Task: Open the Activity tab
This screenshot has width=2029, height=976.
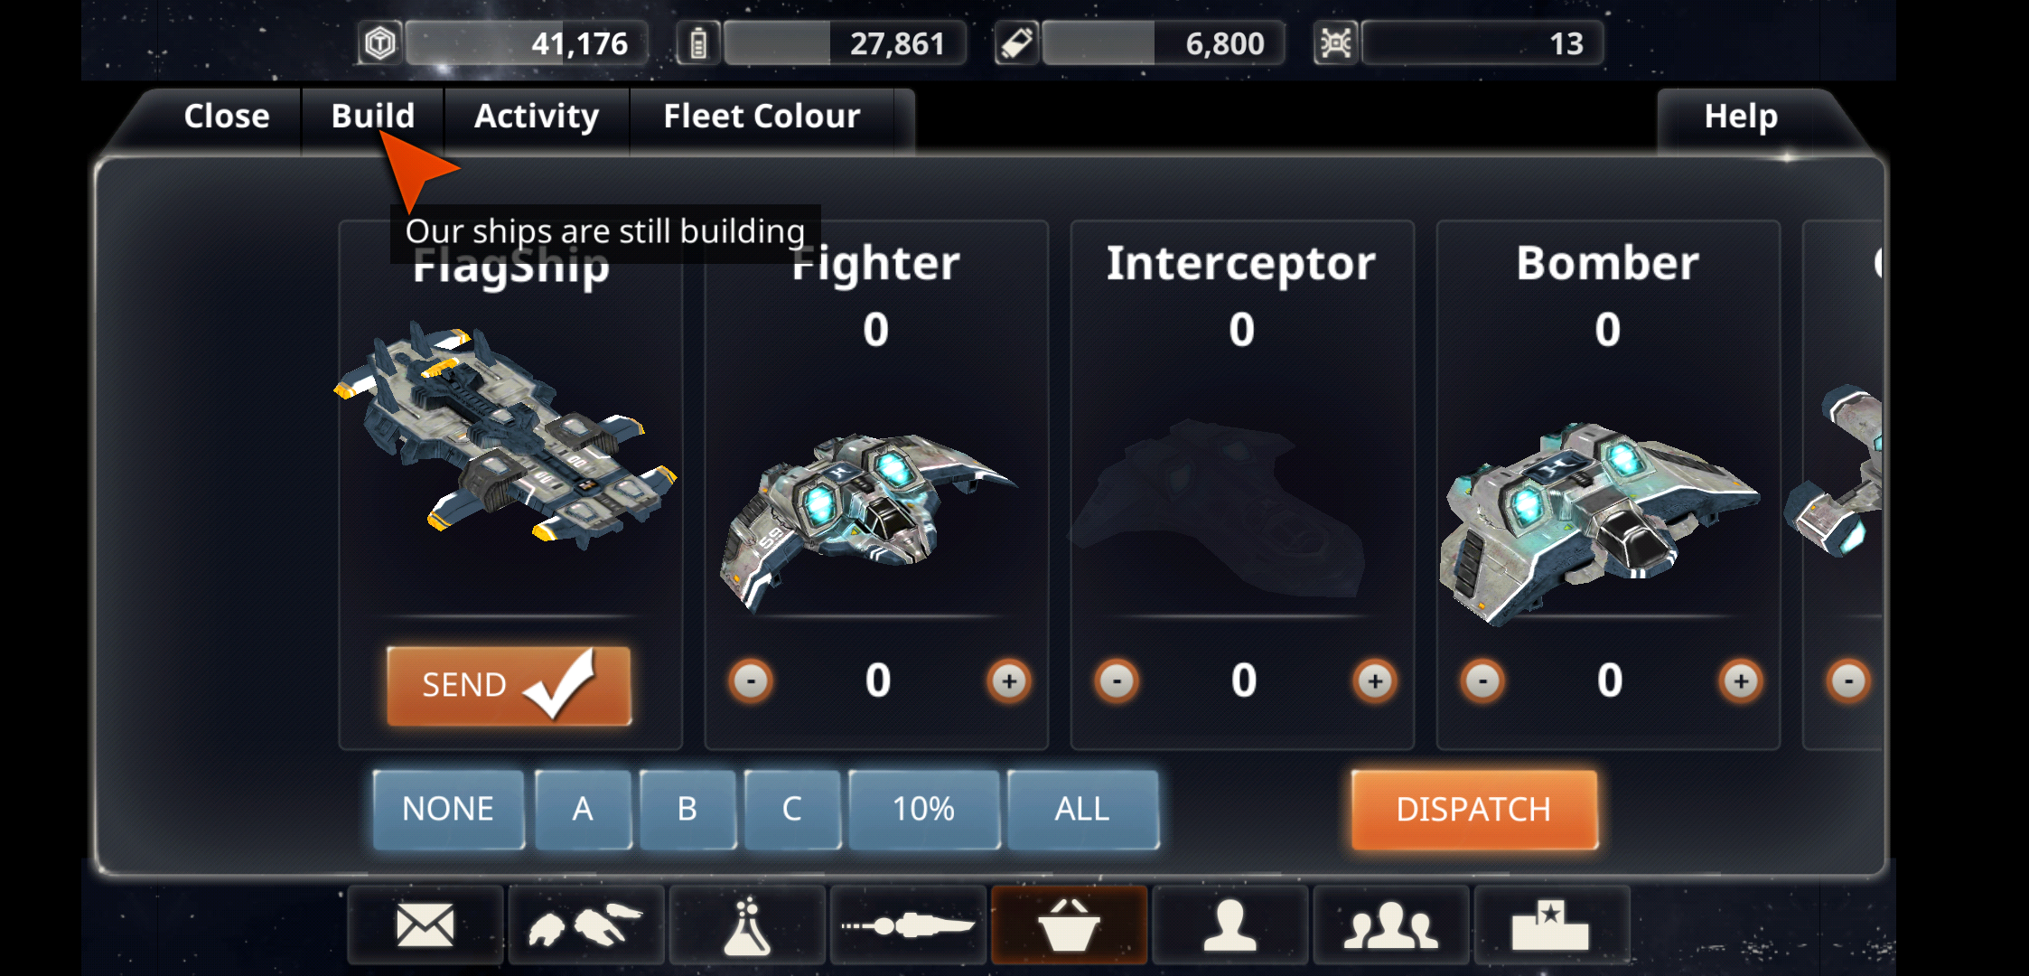Action: [x=537, y=117]
